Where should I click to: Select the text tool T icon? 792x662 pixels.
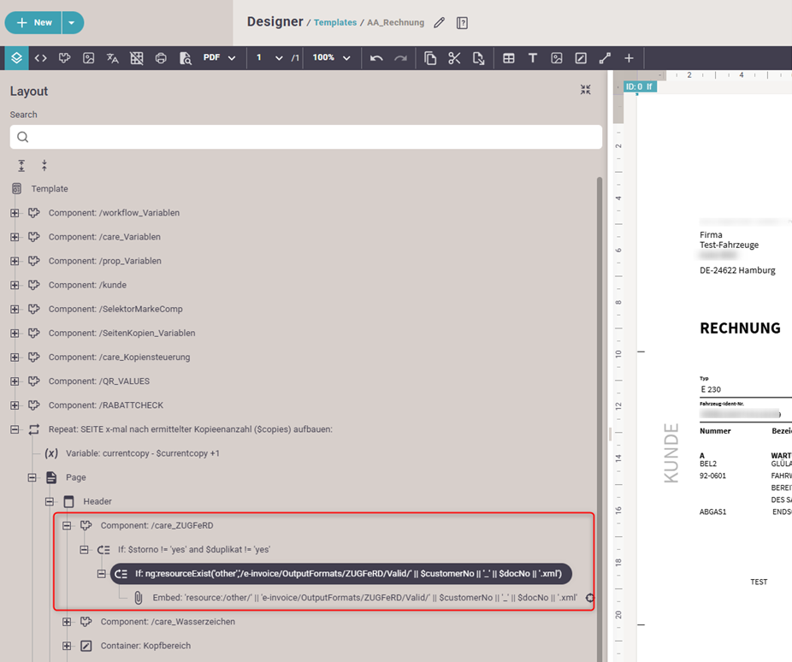pos(533,58)
